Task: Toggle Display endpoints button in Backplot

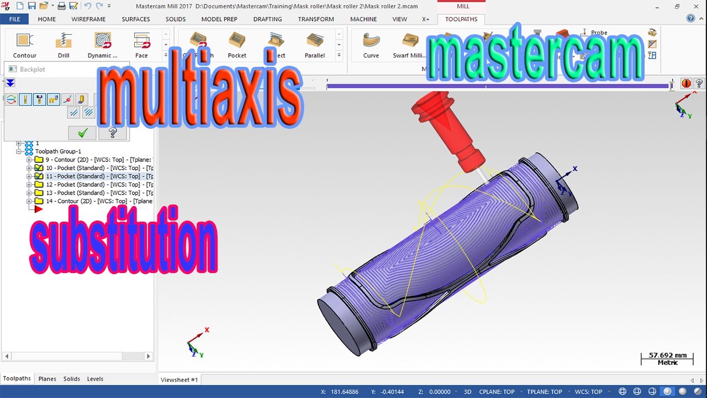Action: click(x=67, y=99)
